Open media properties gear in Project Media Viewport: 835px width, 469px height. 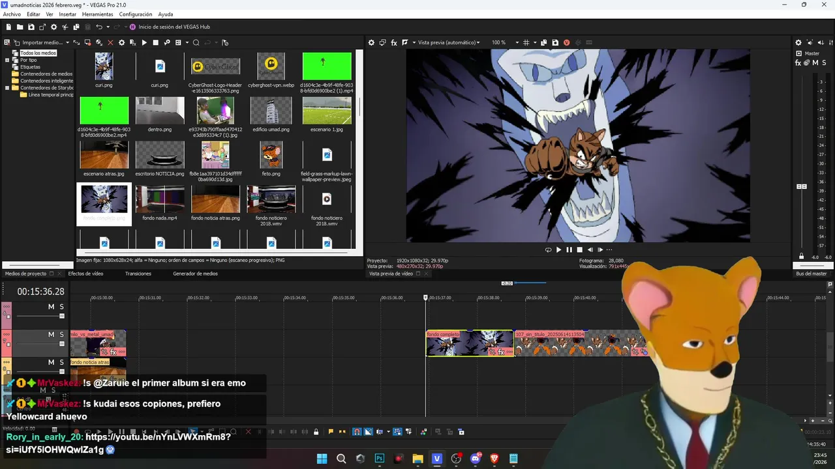pyautogui.click(x=121, y=42)
